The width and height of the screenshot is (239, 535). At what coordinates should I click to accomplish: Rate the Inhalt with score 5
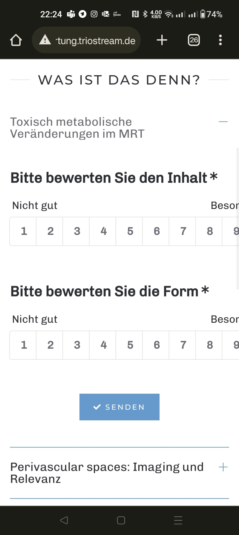130,231
